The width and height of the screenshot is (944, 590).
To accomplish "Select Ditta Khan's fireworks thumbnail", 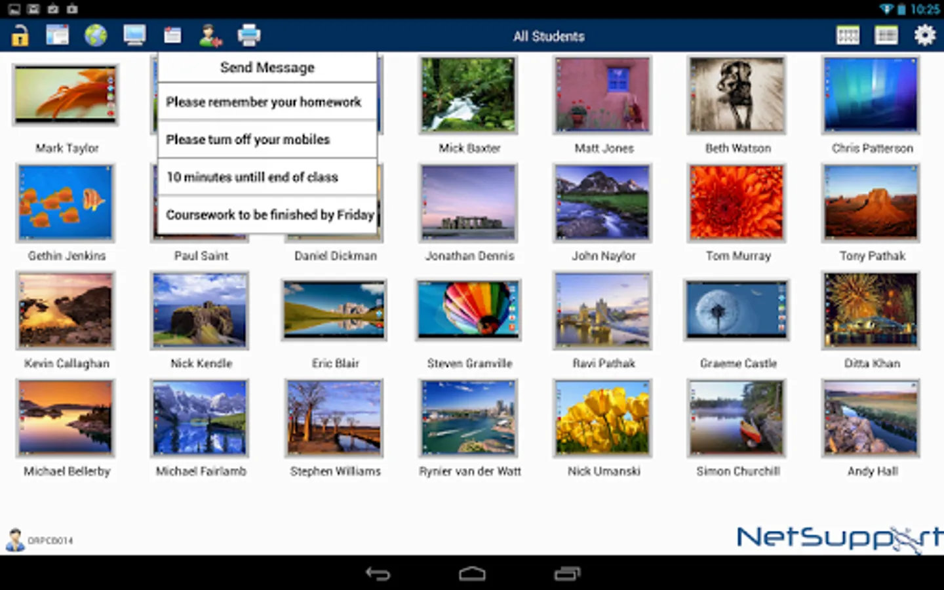I will [x=871, y=310].
